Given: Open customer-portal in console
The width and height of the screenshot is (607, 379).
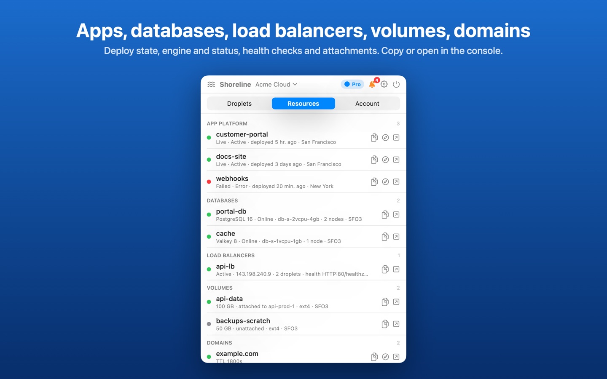Looking at the screenshot, I should tap(396, 138).
